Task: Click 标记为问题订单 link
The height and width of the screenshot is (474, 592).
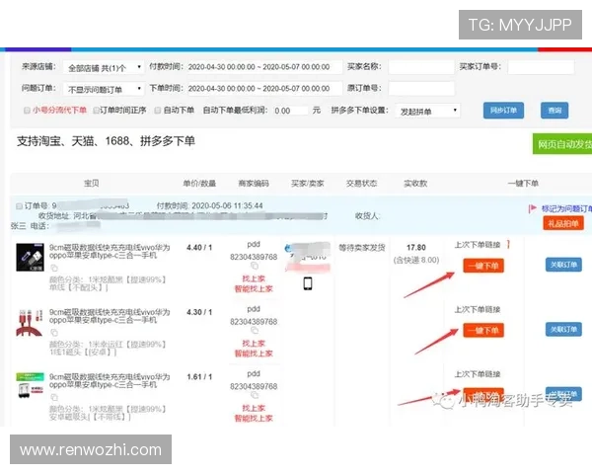Action: pos(566,208)
